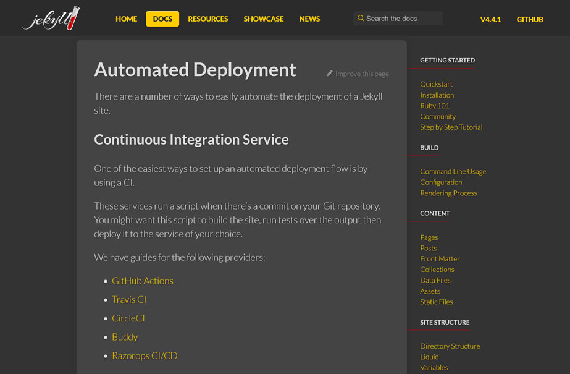Open the Installation docs
The image size is (570, 374).
click(437, 95)
